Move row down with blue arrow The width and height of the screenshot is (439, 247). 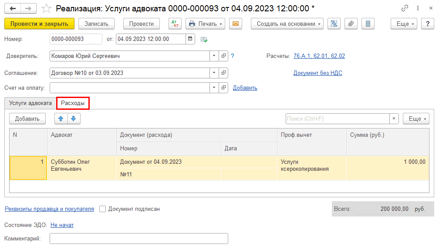click(73, 118)
